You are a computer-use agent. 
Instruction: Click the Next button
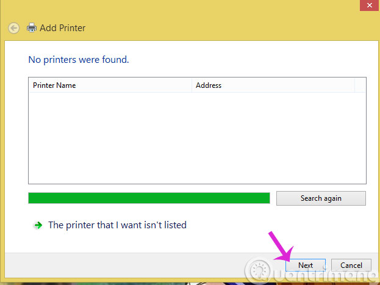click(306, 265)
